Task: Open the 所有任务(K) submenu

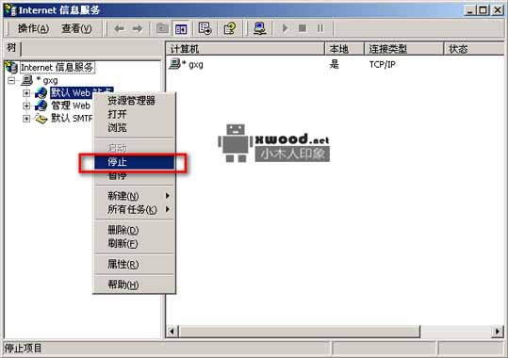Action: point(134,209)
